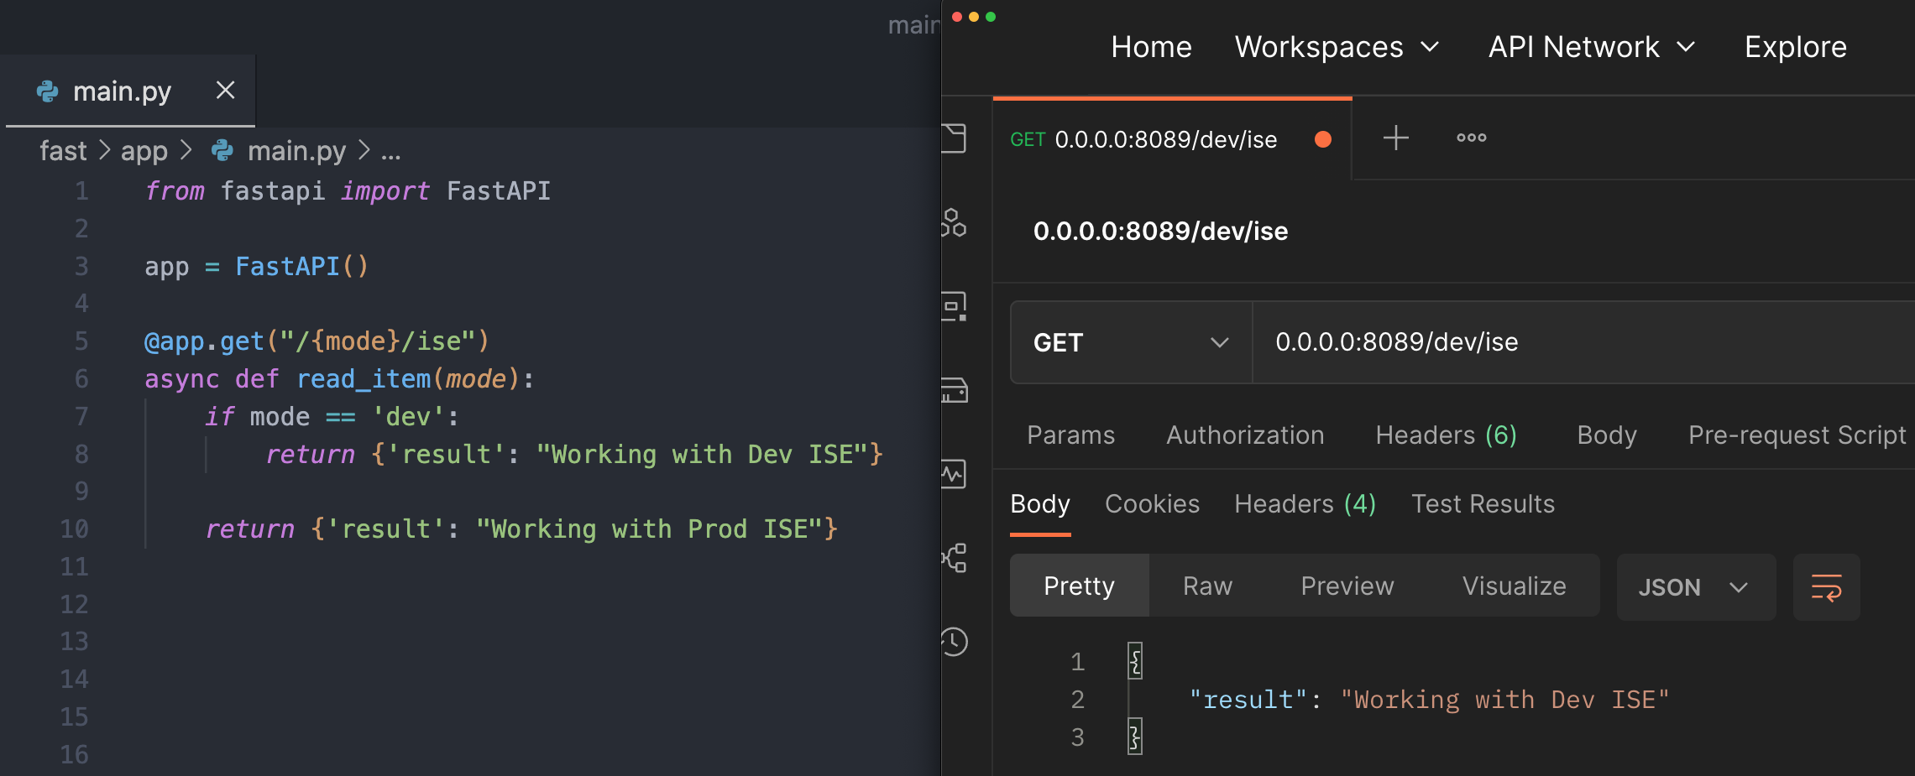Open the Mock Servers sidebar icon
Viewport: 1915px width, 776px height.
click(x=955, y=391)
